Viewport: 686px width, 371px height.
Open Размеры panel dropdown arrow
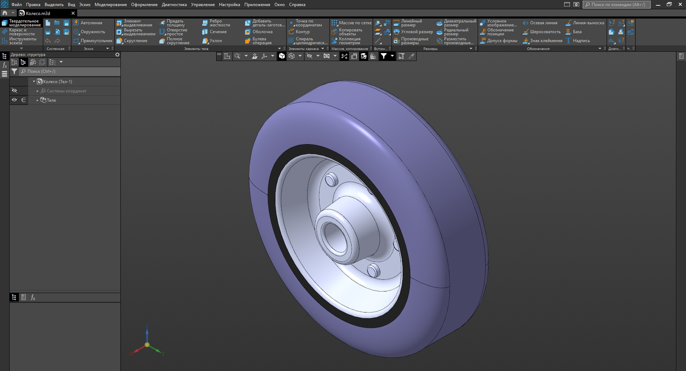point(471,49)
